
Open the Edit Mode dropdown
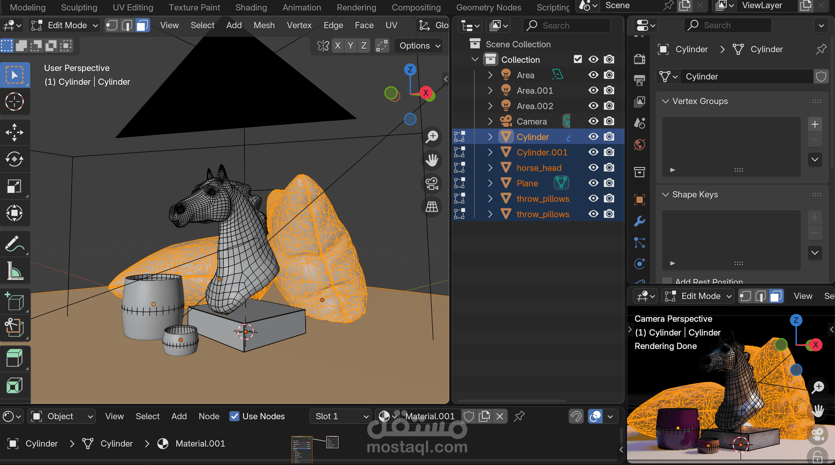coord(64,25)
